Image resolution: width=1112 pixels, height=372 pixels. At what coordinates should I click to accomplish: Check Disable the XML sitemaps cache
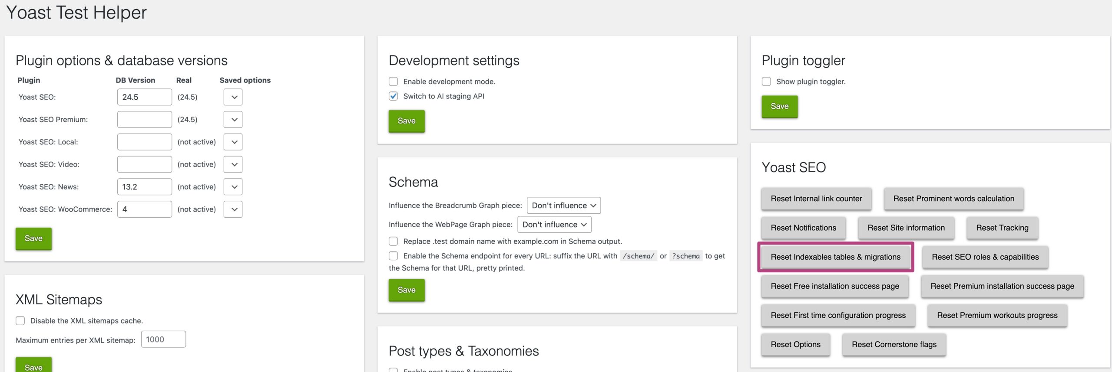click(20, 320)
